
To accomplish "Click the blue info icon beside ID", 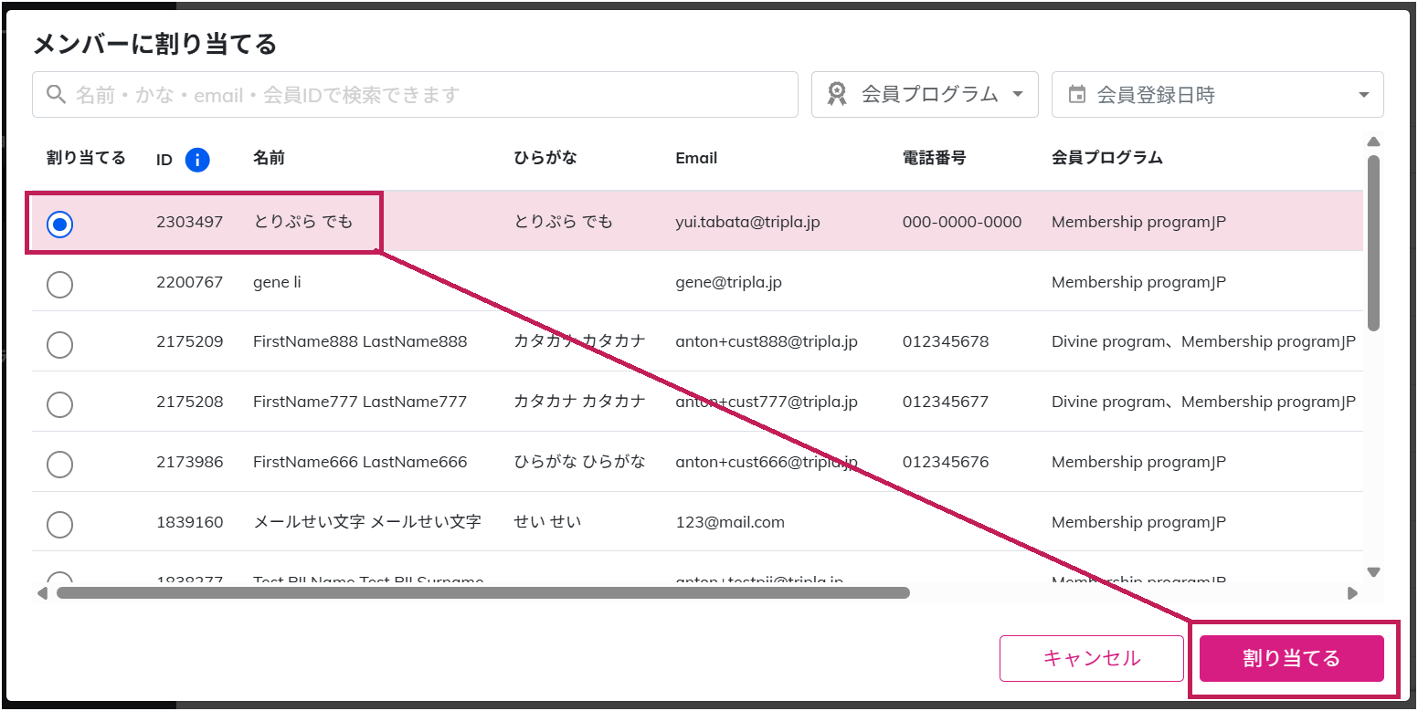I will pos(197,160).
